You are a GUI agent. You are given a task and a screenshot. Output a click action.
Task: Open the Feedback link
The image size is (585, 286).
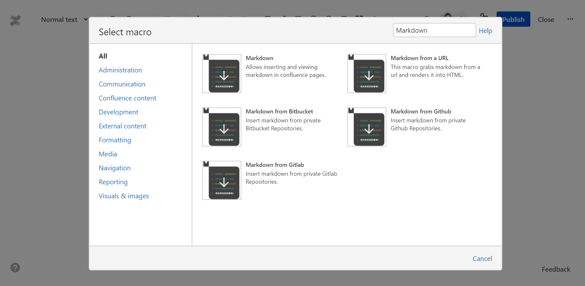pos(556,269)
